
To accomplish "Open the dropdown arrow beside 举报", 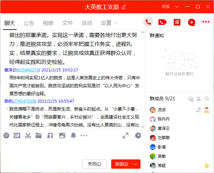I will tap(177, 7).
